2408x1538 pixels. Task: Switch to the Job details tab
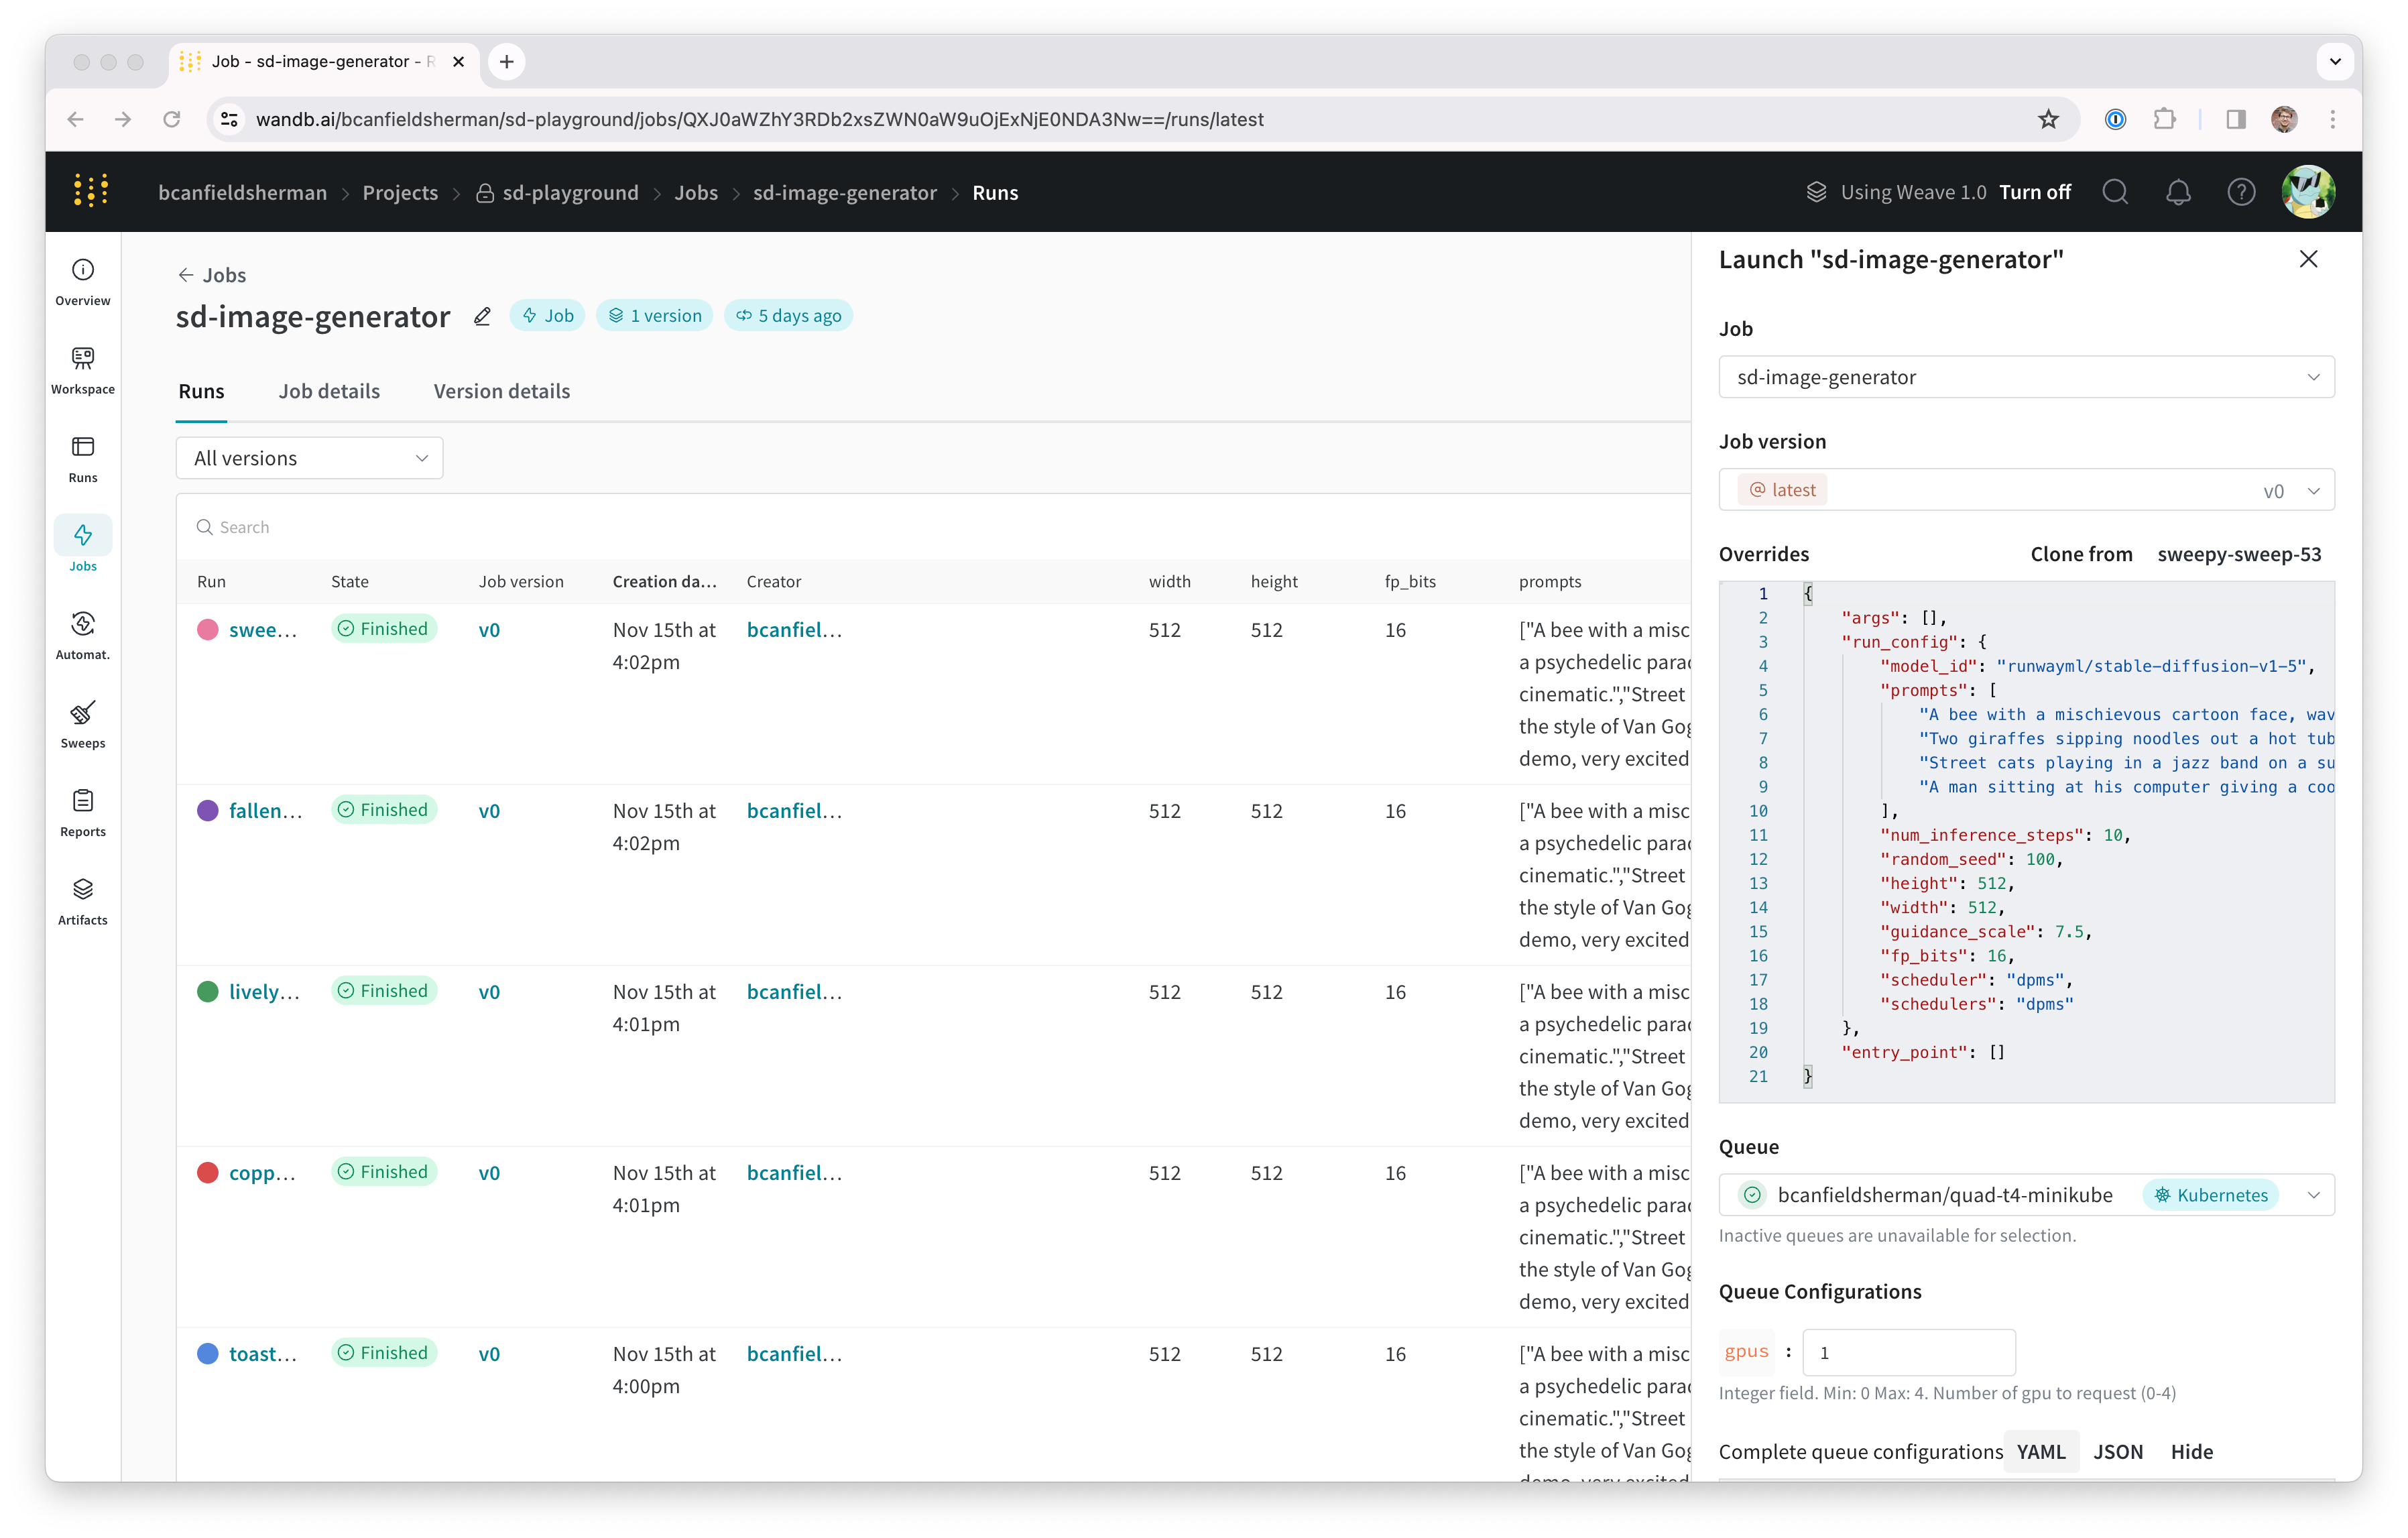click(x=329, y=391)
